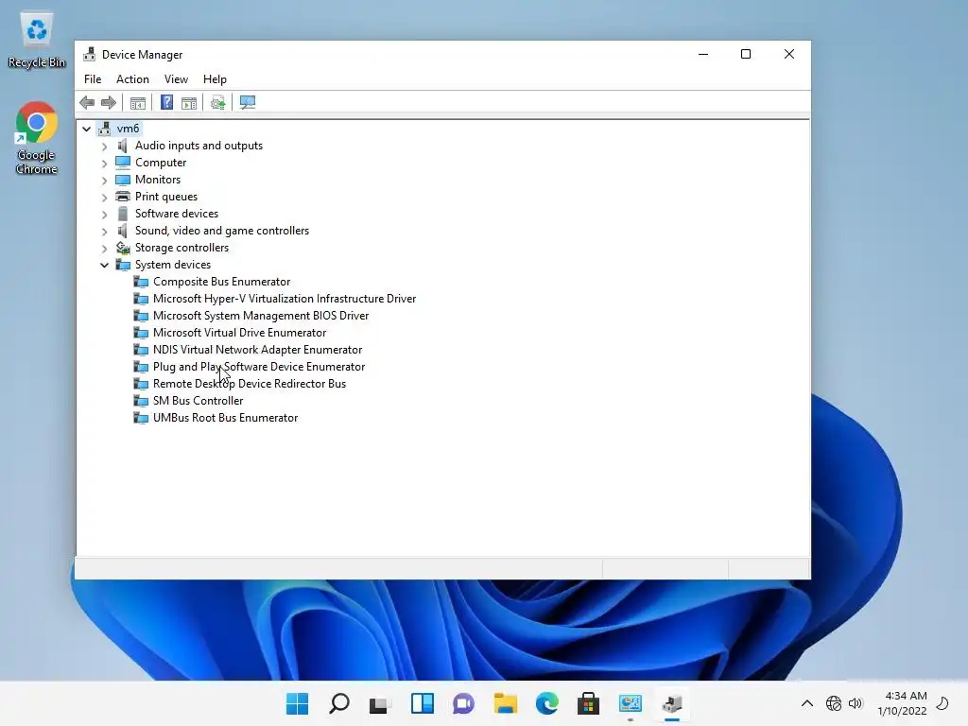This screenshot has width=968, height=726.
Task: Open the View menu
Action: [176, 79]
